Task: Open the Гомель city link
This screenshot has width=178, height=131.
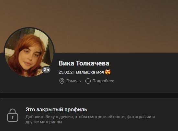Action: click(x=73, y=81)
